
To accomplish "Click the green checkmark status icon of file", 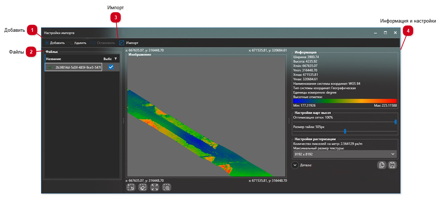I will pyautogui.click(x=50, y=67).
